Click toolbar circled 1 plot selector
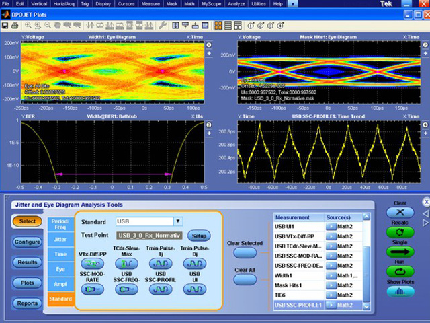The width and height of the screenshot is (430, 323). (x=251, y=26)
